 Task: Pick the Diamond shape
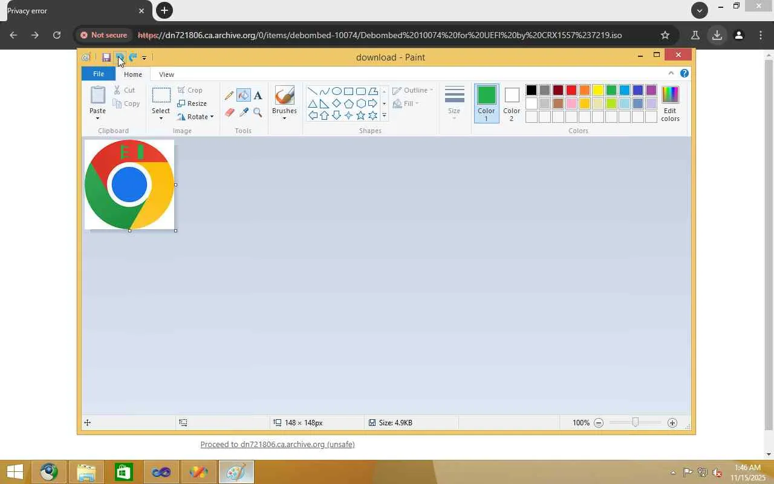337,103
